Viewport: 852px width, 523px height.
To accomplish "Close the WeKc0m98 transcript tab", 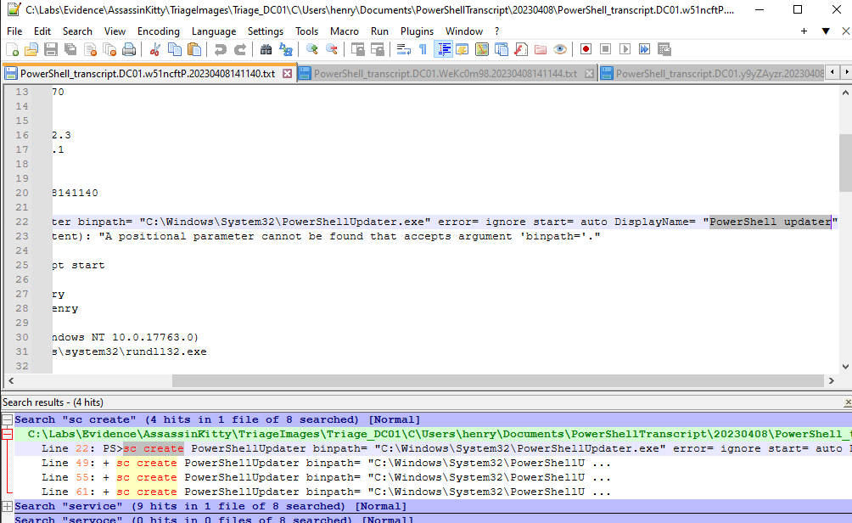I will [589, 73].
